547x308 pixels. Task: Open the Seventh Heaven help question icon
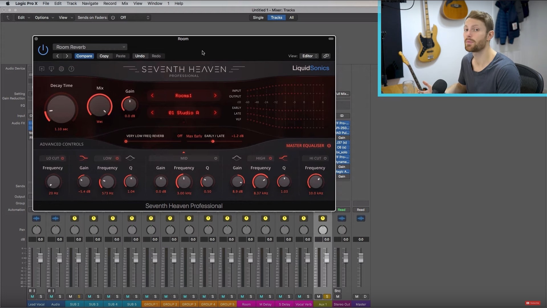click(71, 69)
